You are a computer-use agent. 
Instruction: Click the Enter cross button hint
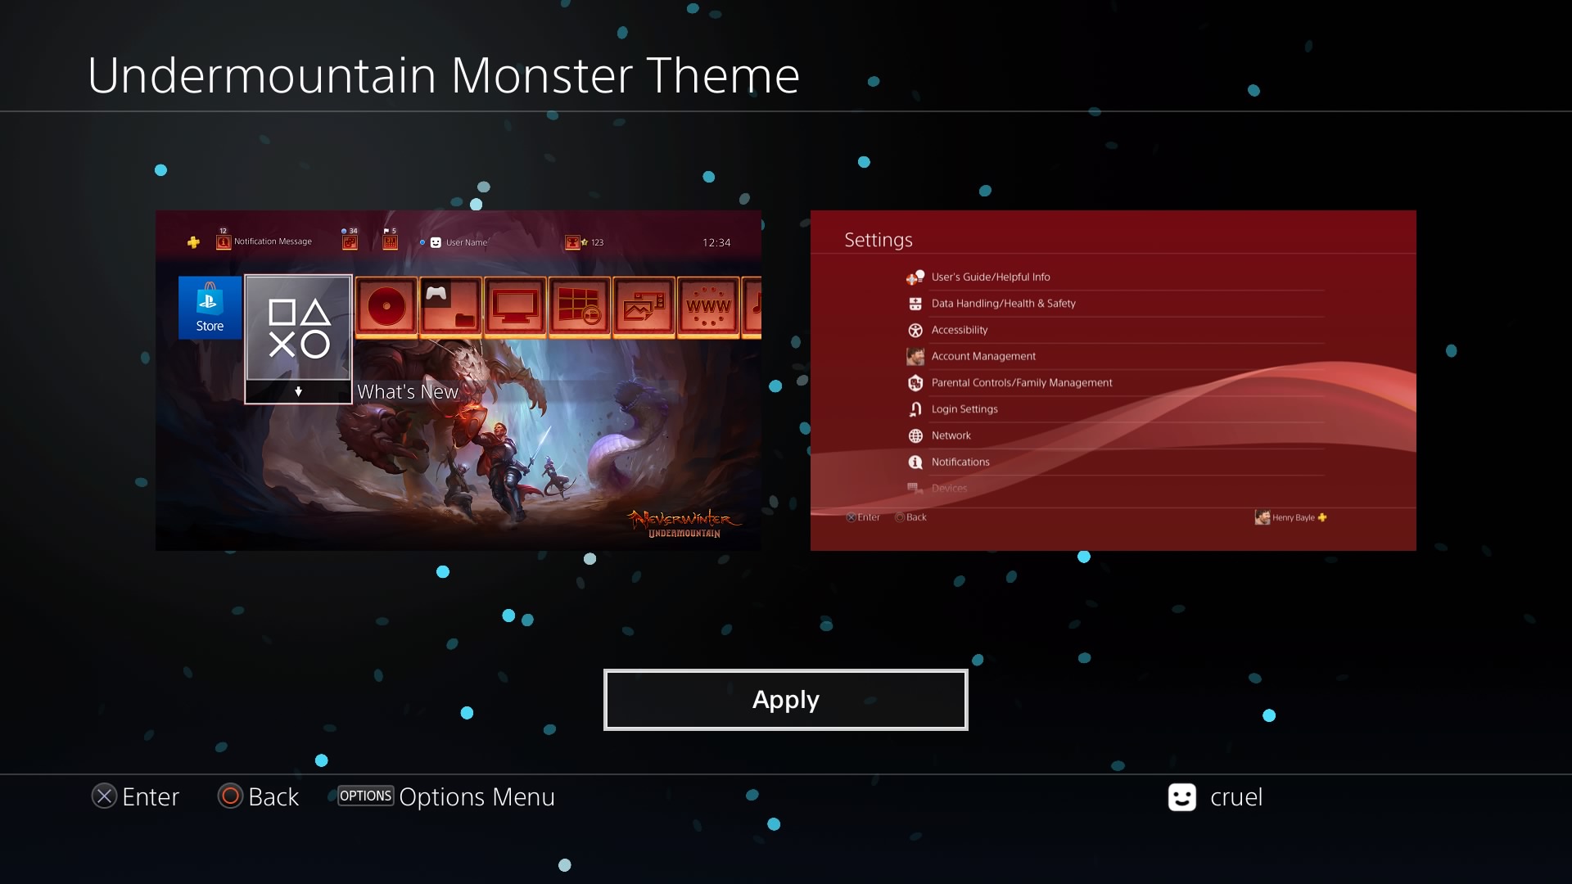coord(135,796)
